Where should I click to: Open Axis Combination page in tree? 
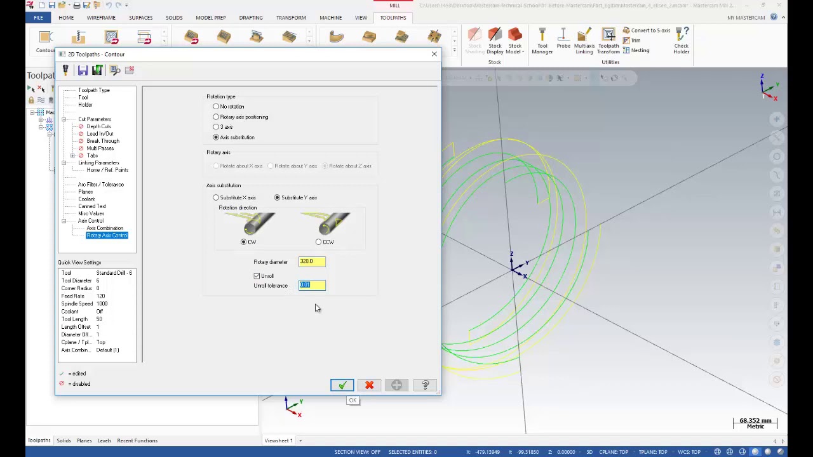[105, 228]
